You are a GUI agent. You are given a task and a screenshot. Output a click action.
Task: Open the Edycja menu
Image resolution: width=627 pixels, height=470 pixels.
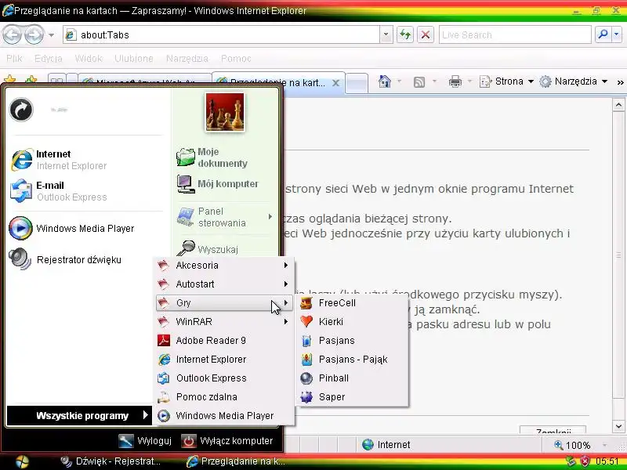click(49, 59)
